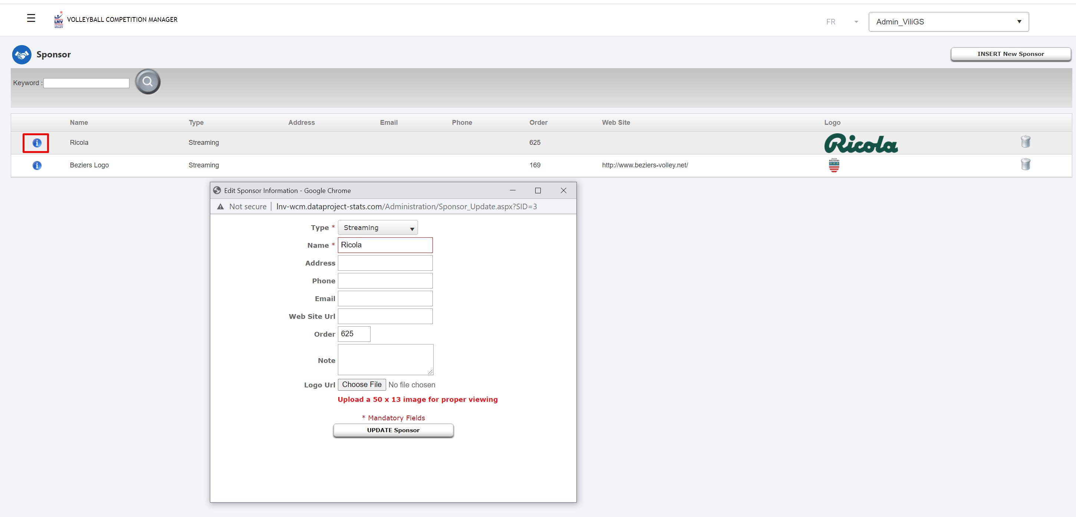Run the keyword search magnifier button

(x=148, y=82)
